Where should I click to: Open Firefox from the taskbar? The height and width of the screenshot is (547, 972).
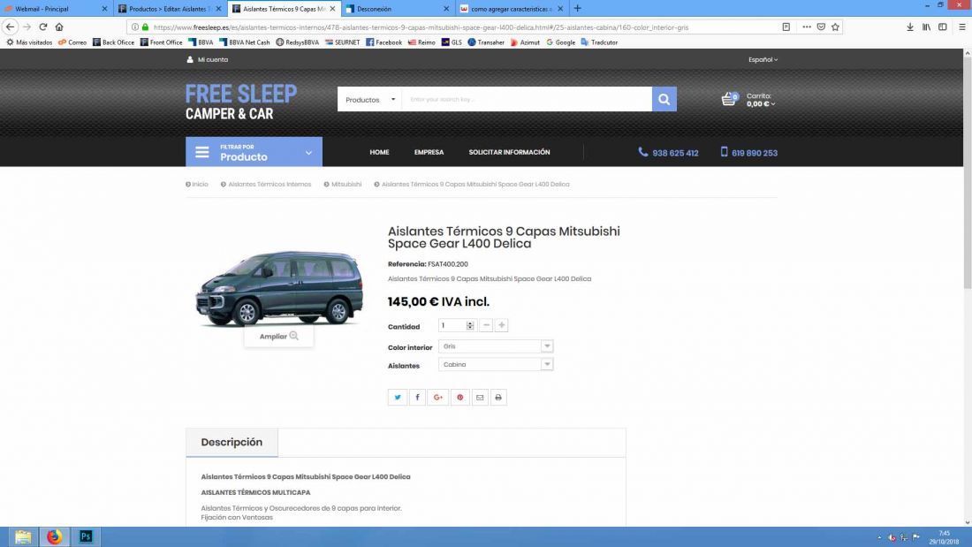click(55, 536)
